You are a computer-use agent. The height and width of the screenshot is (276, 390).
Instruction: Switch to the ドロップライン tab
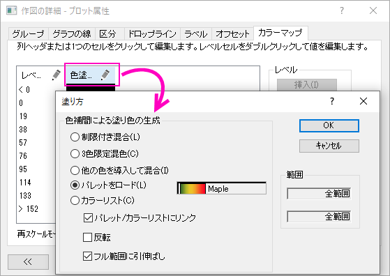(152, 33)
